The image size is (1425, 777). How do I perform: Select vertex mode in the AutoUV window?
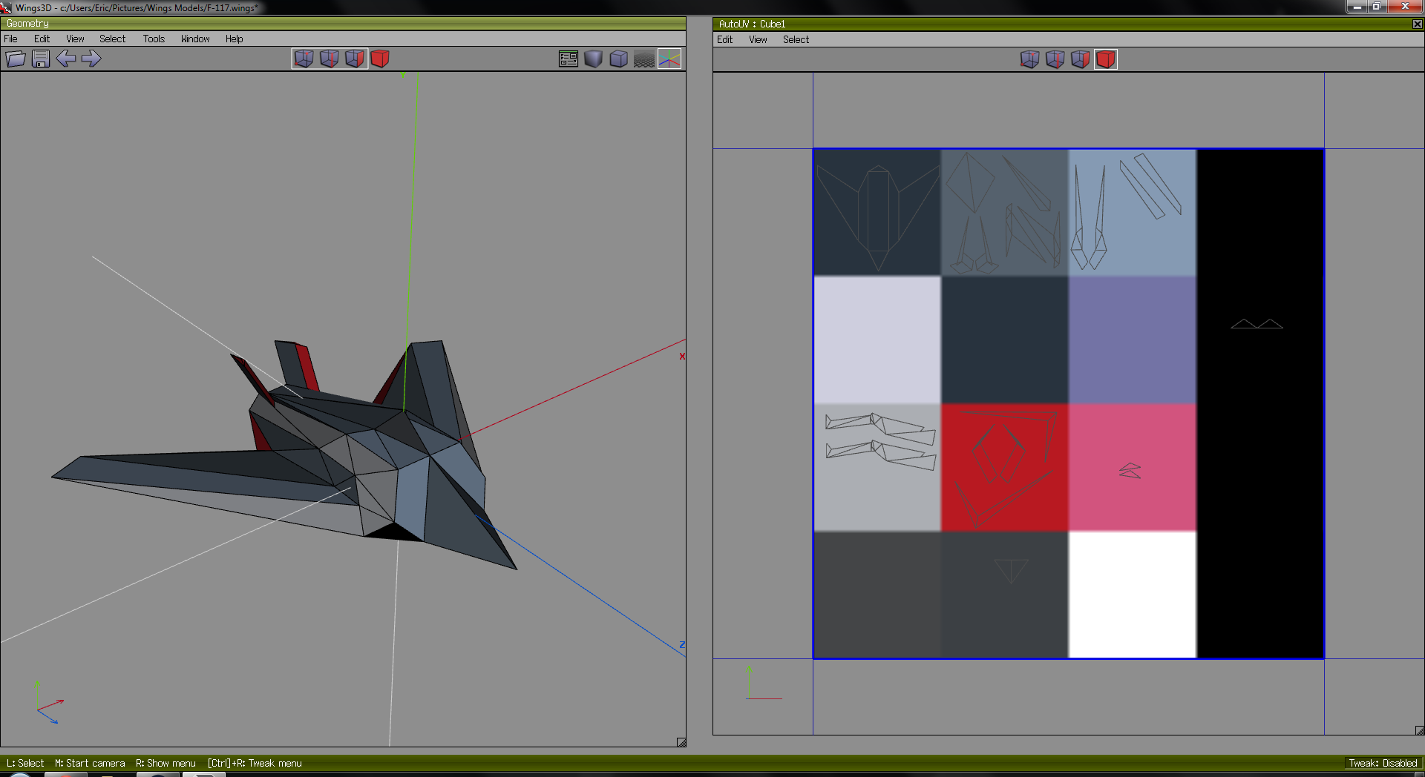pos(1030,59)
